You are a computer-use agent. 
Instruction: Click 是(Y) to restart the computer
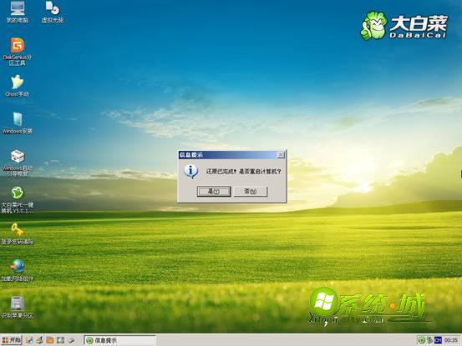(214, 192)
